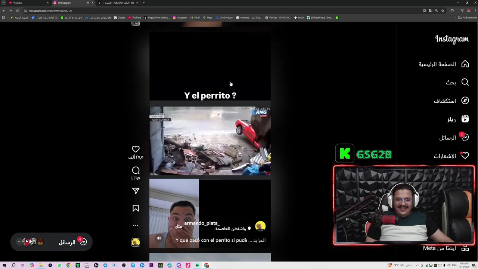478x269 pixels.
Task: Open reel audio thumbnail below options
Action: 136,242
